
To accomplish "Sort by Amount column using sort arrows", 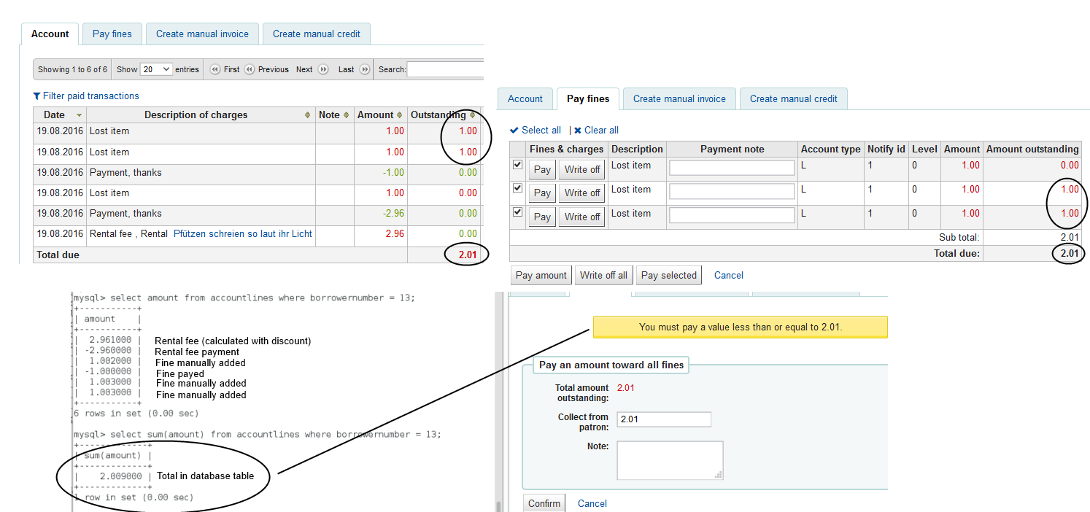I will tap(399, 115).
